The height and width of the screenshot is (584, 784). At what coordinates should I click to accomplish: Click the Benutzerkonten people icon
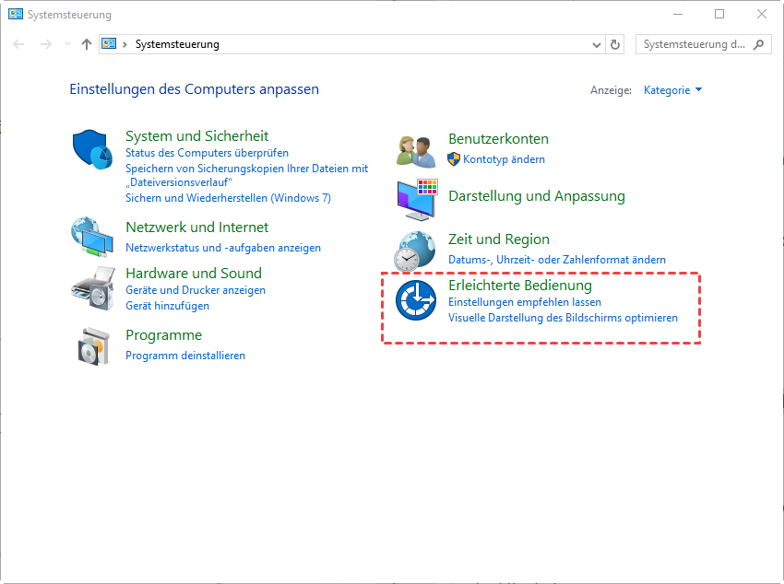point(416,150)
